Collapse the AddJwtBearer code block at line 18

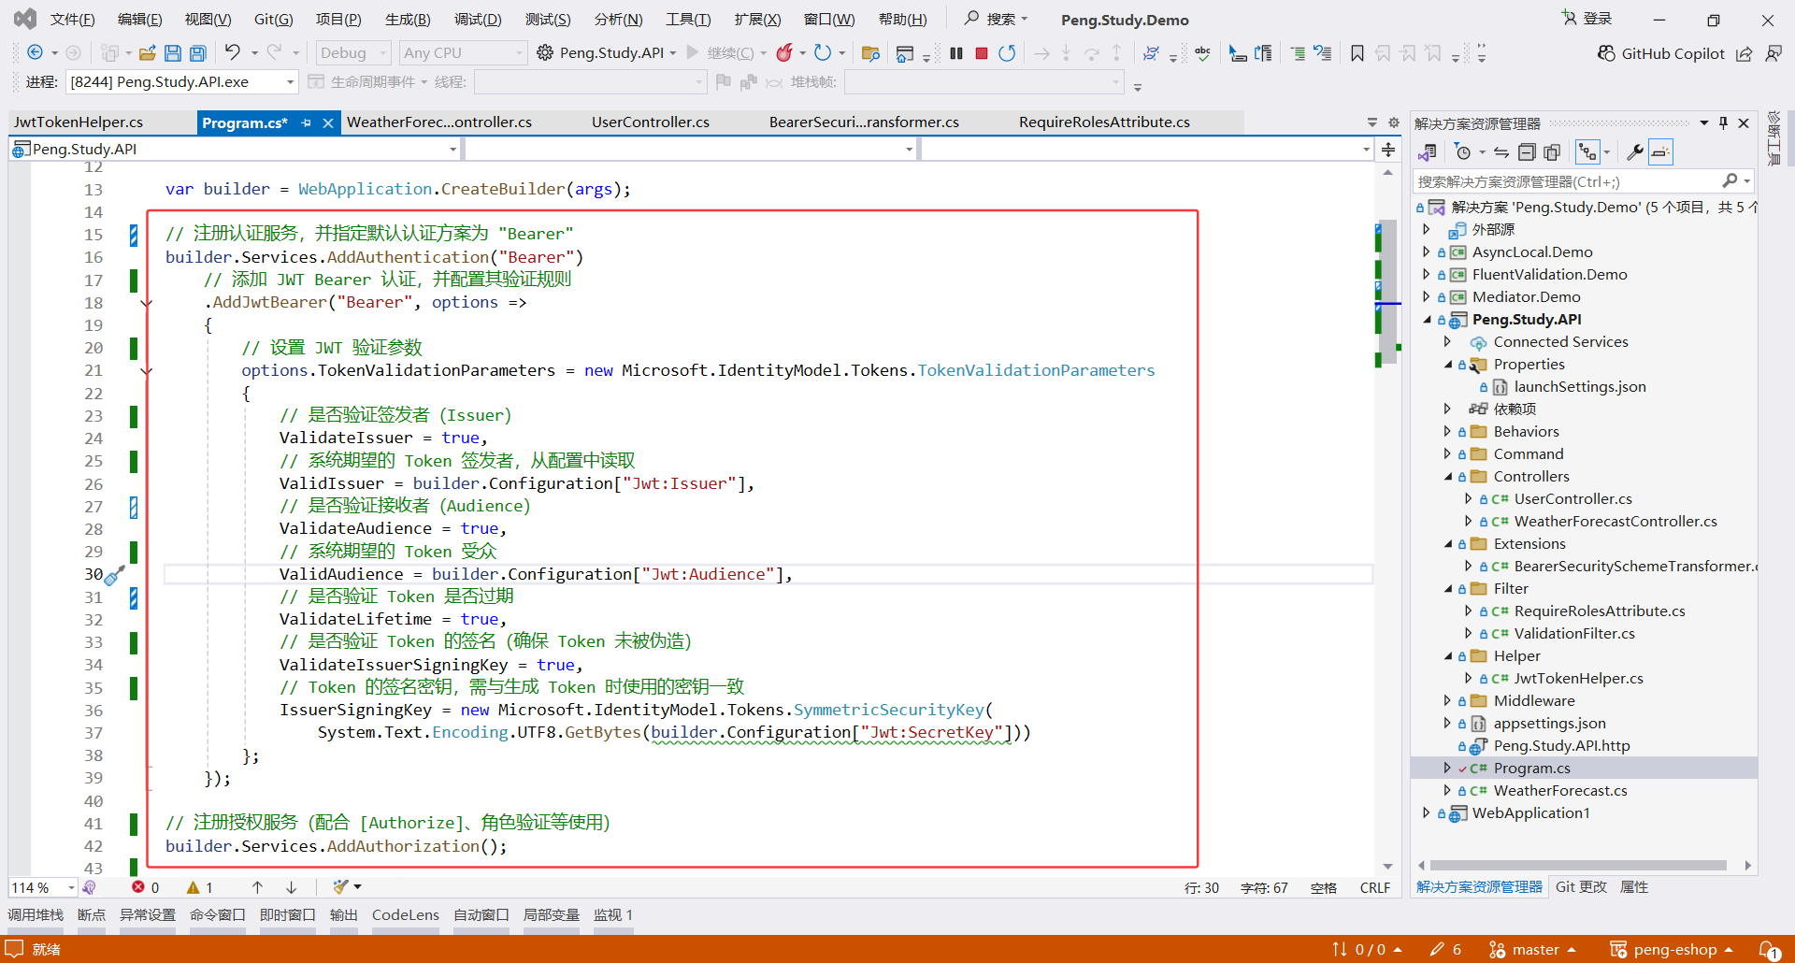pos(146,303)
